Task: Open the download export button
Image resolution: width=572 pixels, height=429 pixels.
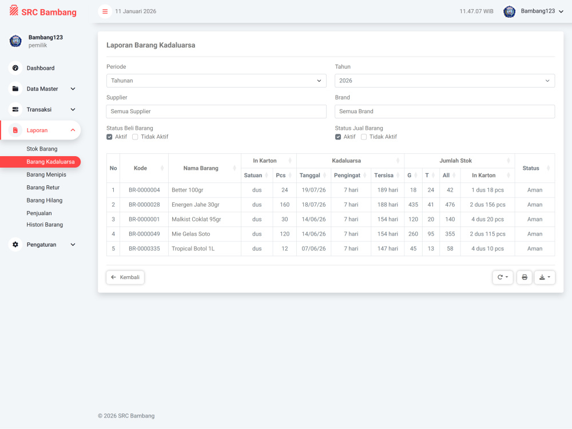Action: pos(545,277)
